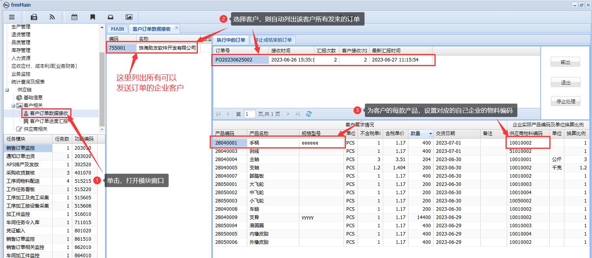The width and height of the screenshot is (592, 258).
Task: Collapse the 供应链 tree node
Action: click(7, 90)
